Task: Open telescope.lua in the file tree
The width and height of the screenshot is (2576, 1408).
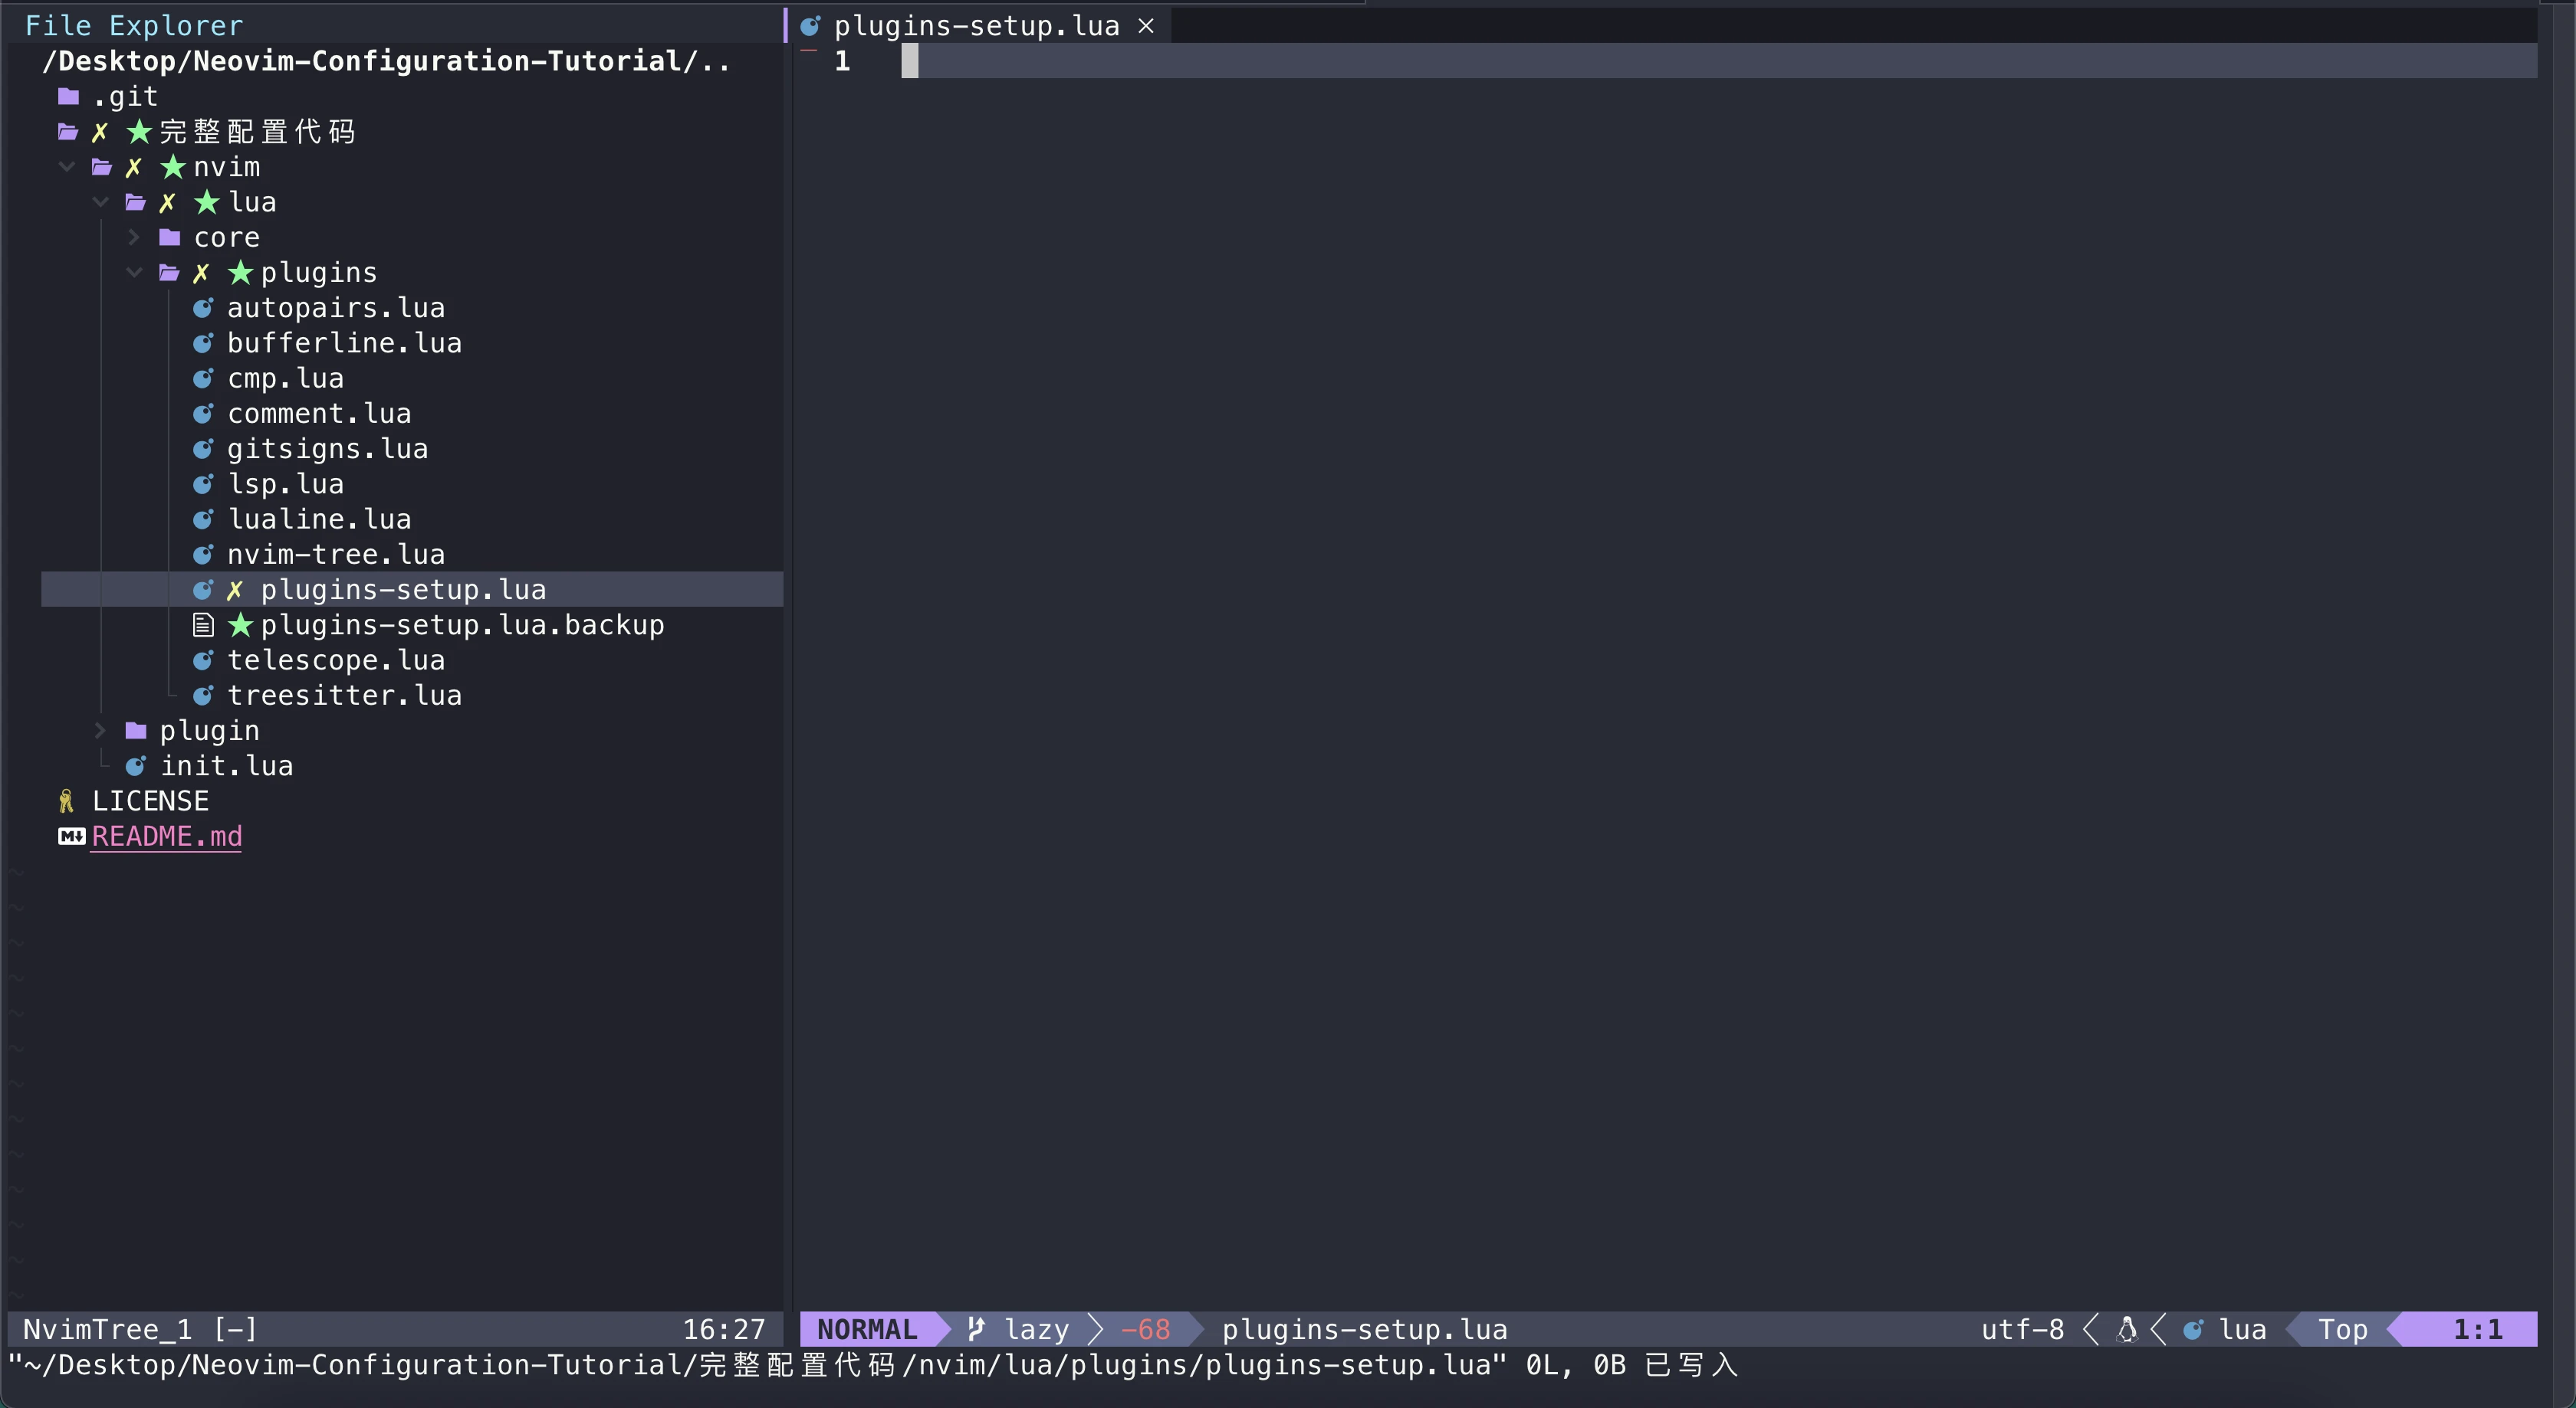Action: (335, 660)
